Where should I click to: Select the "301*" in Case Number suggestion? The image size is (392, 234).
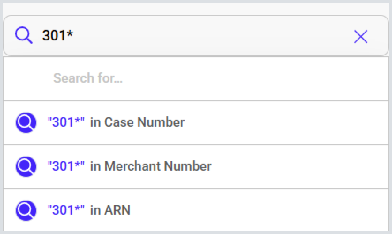click(116, 122)
